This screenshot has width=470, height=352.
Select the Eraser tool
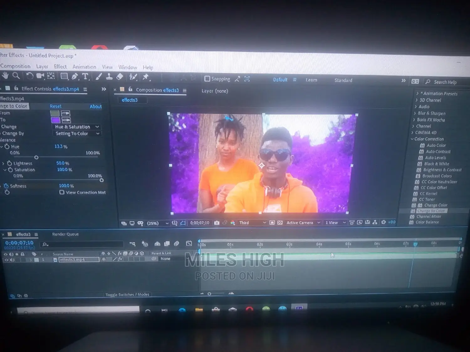pos(119,77)
